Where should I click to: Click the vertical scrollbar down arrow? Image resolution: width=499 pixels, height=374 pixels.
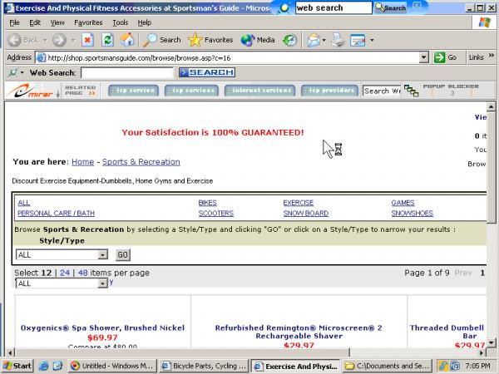pos(492,342)
